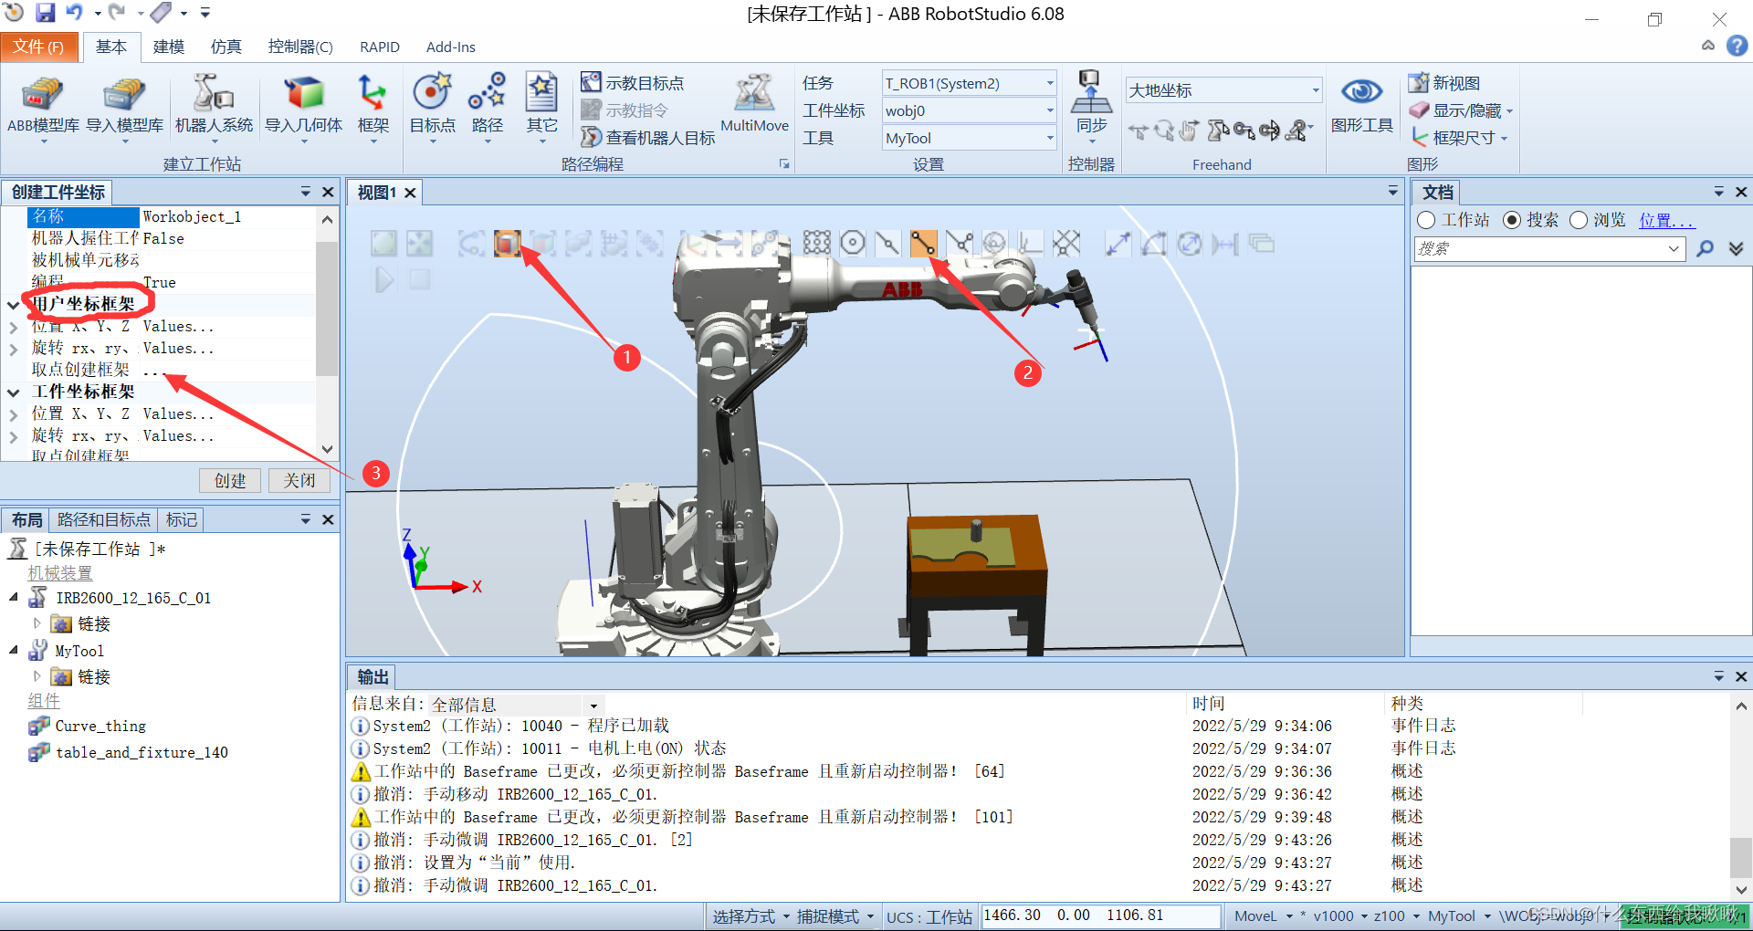1753x931 pixels.
Task: Toggle the snap midpoint tool
Action: pos(887,243)
